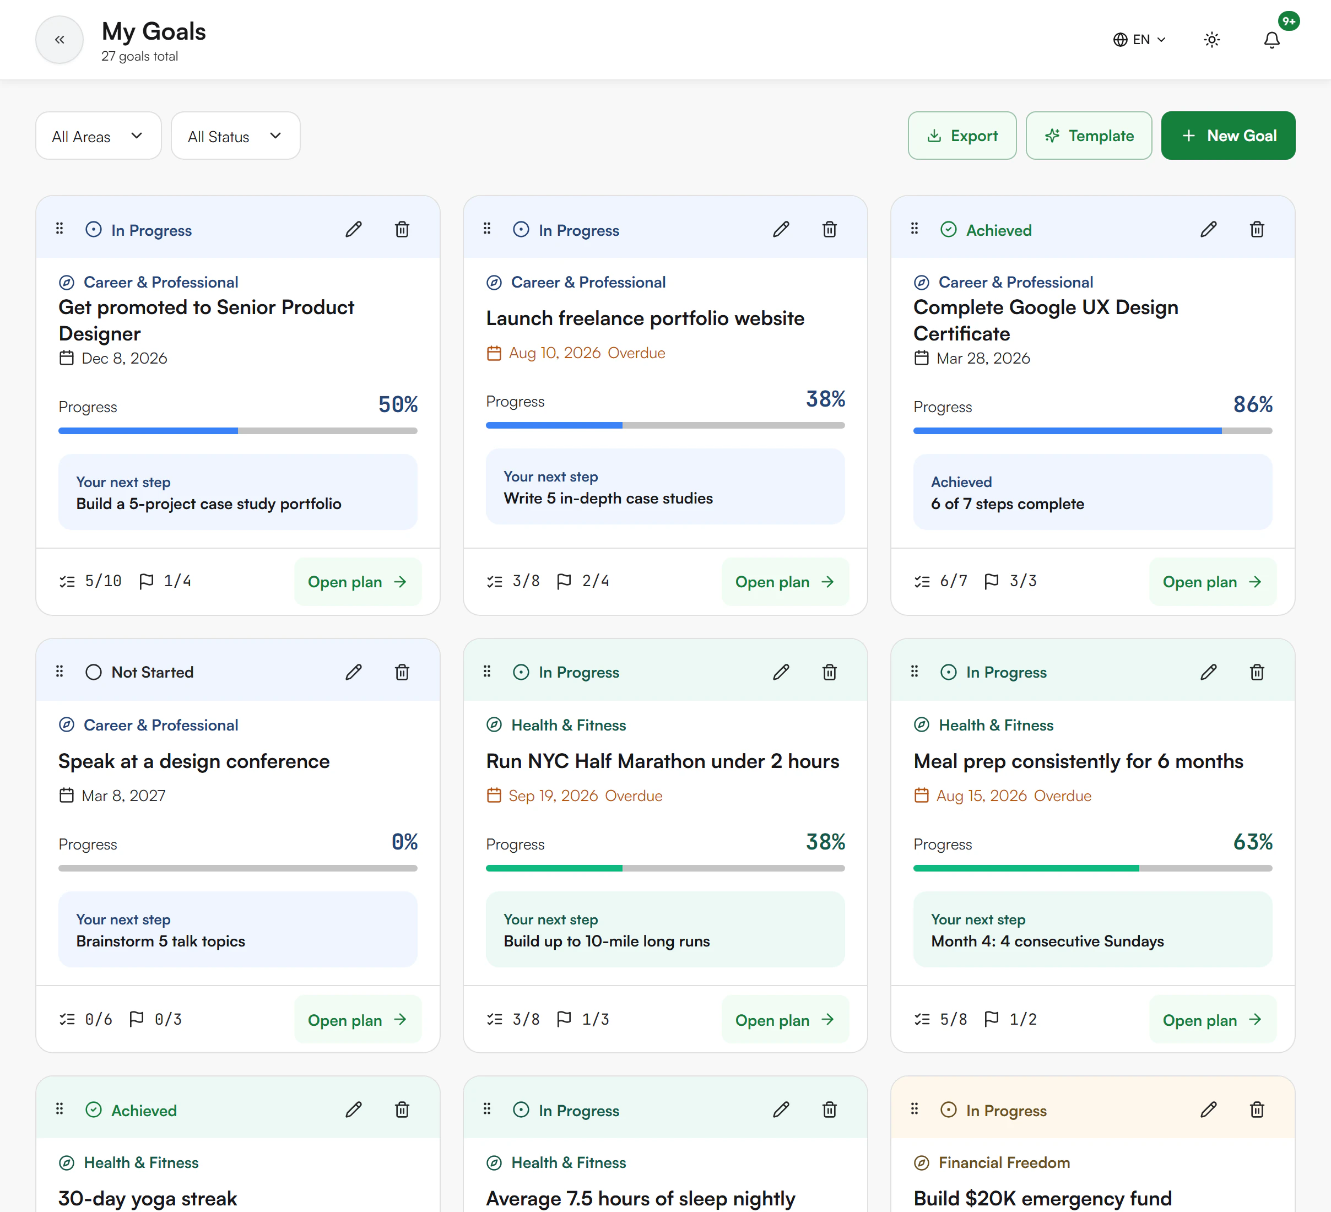1331x1212 pixels.
Task: Open the notifications bell
Action: [1272, 40]
